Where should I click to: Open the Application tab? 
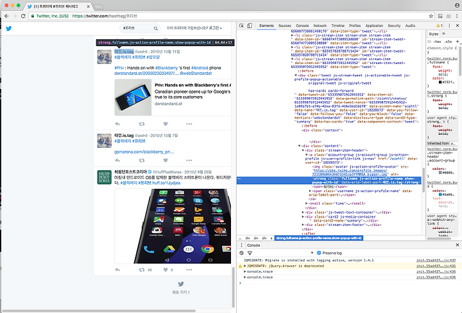tap(374, 26)
